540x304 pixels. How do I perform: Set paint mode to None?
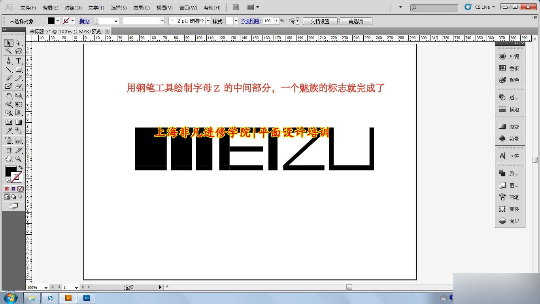click(21, 189)
